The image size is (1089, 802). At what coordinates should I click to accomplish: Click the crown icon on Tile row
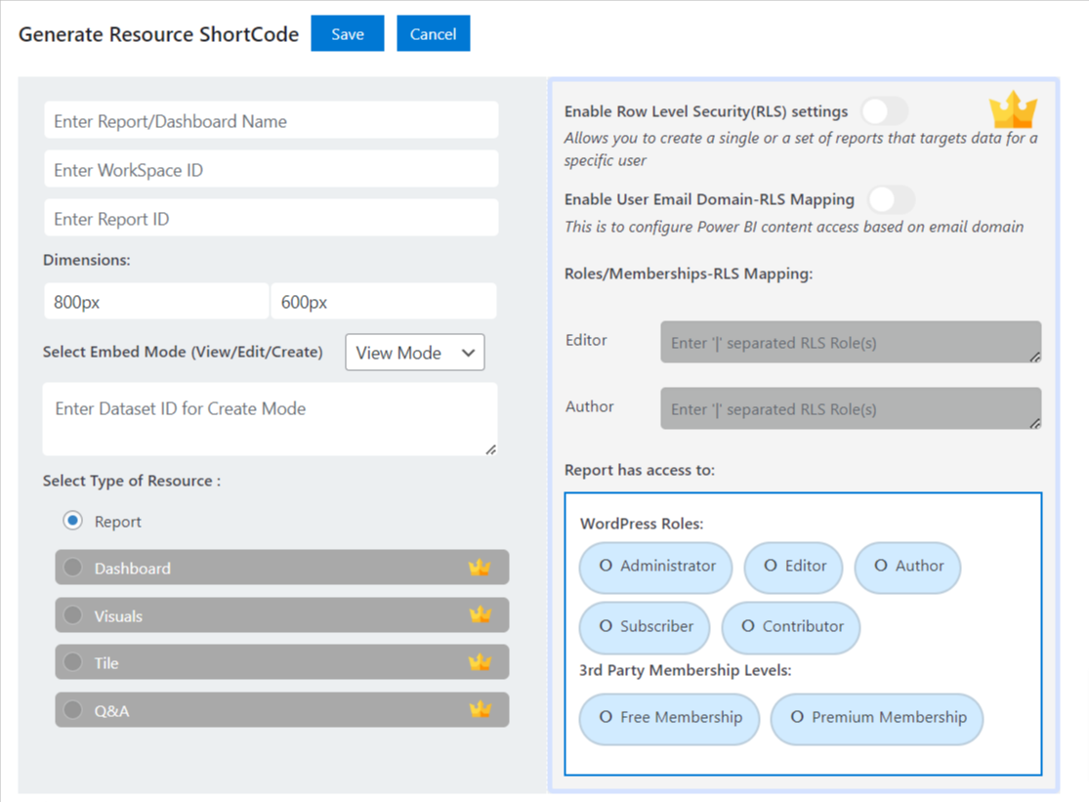pos(480,662)
